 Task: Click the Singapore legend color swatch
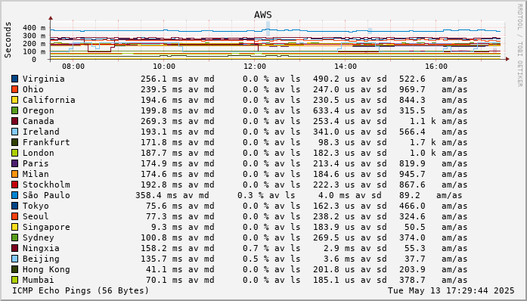tap(15, 227)
